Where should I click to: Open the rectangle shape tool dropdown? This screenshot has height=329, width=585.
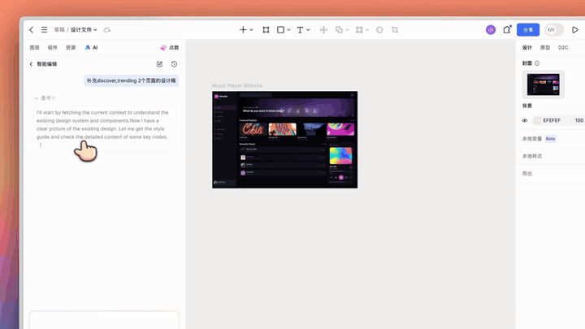click(x=288, y=30)
